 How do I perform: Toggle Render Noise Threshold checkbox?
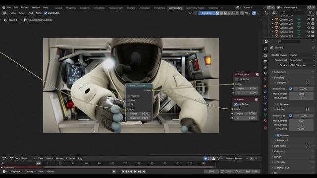(x=291, y=116)
